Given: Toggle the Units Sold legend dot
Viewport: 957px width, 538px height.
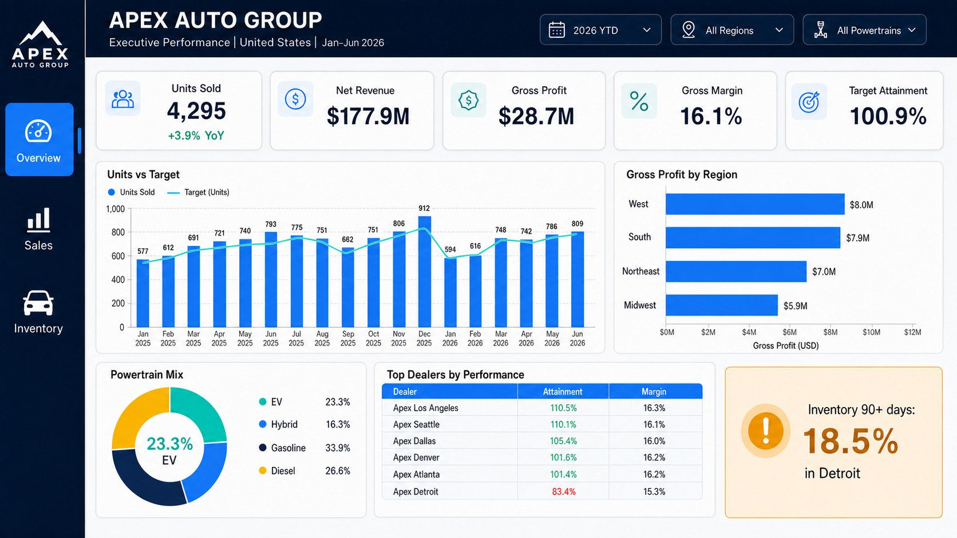Looking at the screenshot, I should point(112,192).
